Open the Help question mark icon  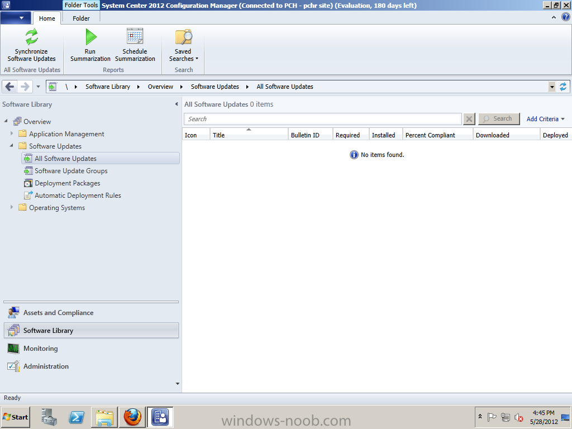pos(566,17)
